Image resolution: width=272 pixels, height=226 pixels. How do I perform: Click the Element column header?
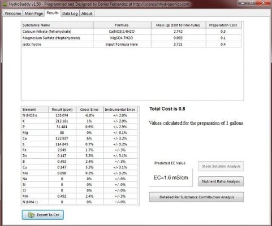tap(35, 110)
